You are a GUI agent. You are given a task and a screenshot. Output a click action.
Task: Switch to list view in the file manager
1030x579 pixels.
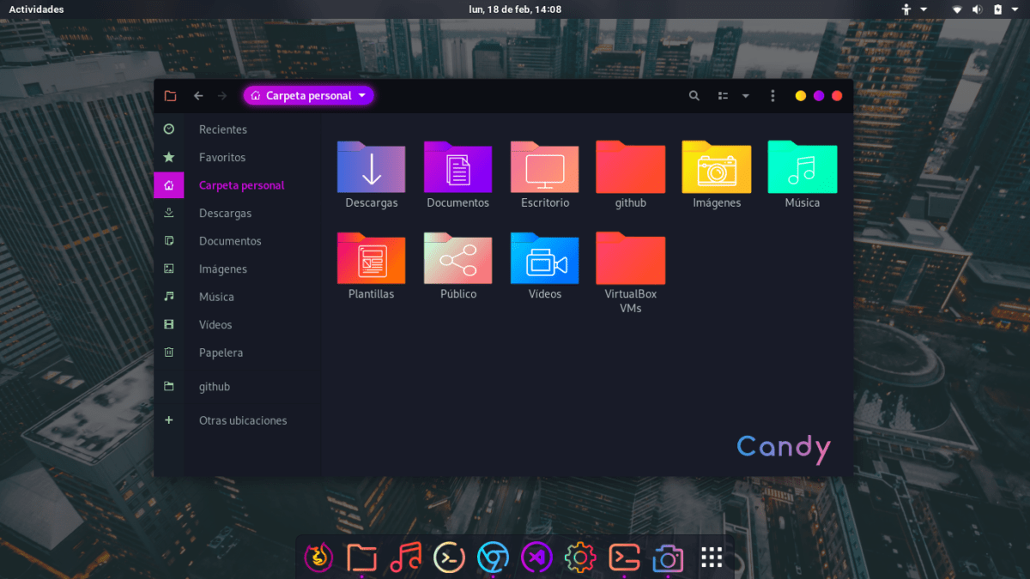723,96
